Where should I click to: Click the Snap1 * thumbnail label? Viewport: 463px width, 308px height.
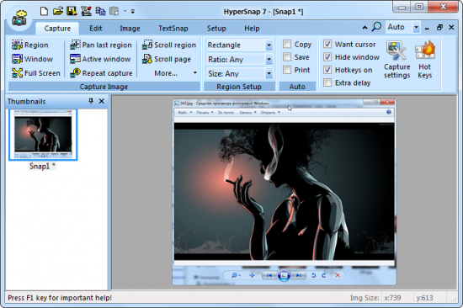pyautogui.click(x=42, y=167)
